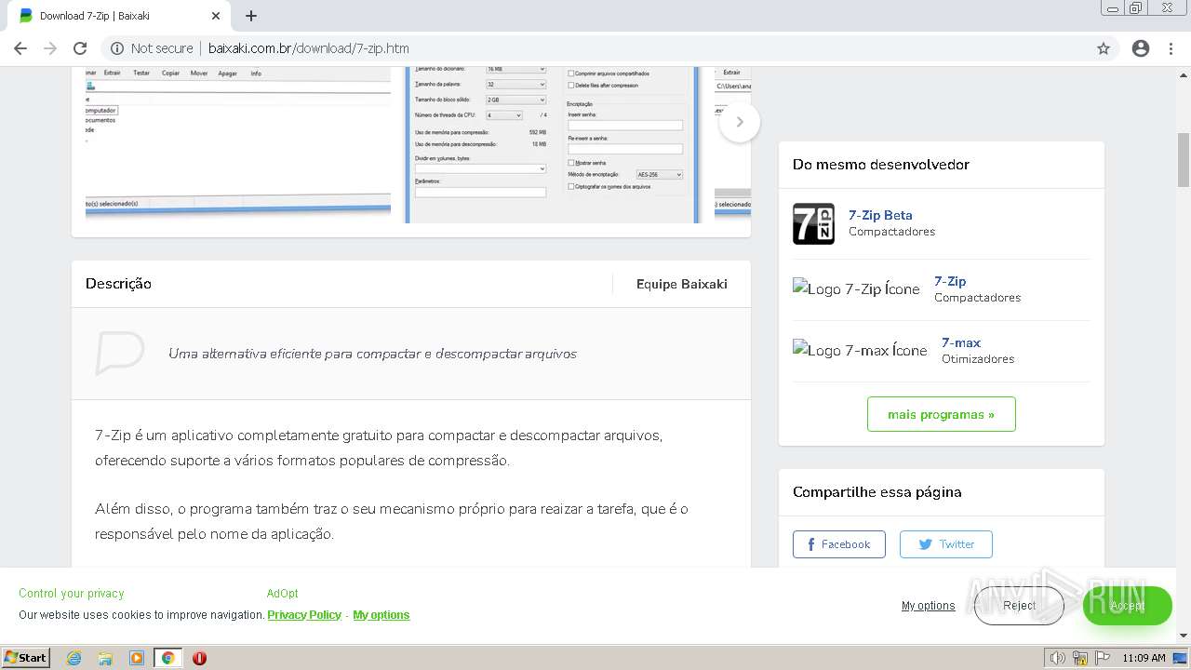The height and width of the screenshot is (670, 1191).
Task: Open the action center flag icon
Action: point(1103,658)
